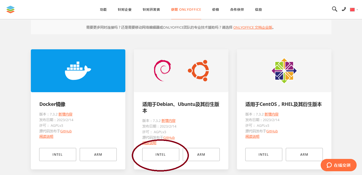Screen dimensions: 362x175
Task: Click INTEL button for Debian, Ubuntu
Action: click(x=161, y=154)
